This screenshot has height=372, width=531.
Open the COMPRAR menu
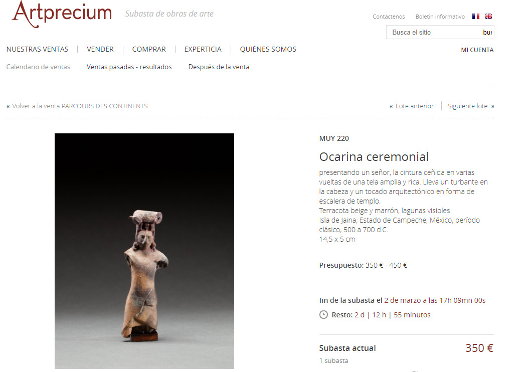(149, 50)
